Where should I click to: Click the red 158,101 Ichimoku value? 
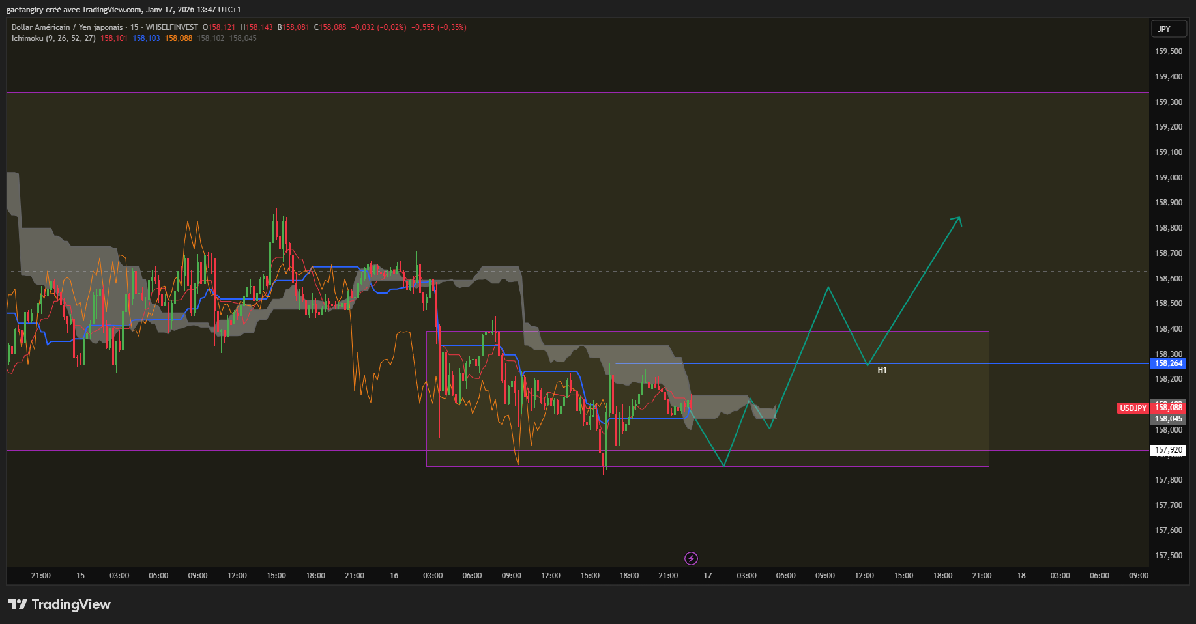pos(114,38)
